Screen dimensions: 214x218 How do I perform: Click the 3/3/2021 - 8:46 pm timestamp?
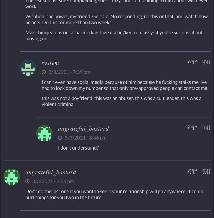coord(85,138)
